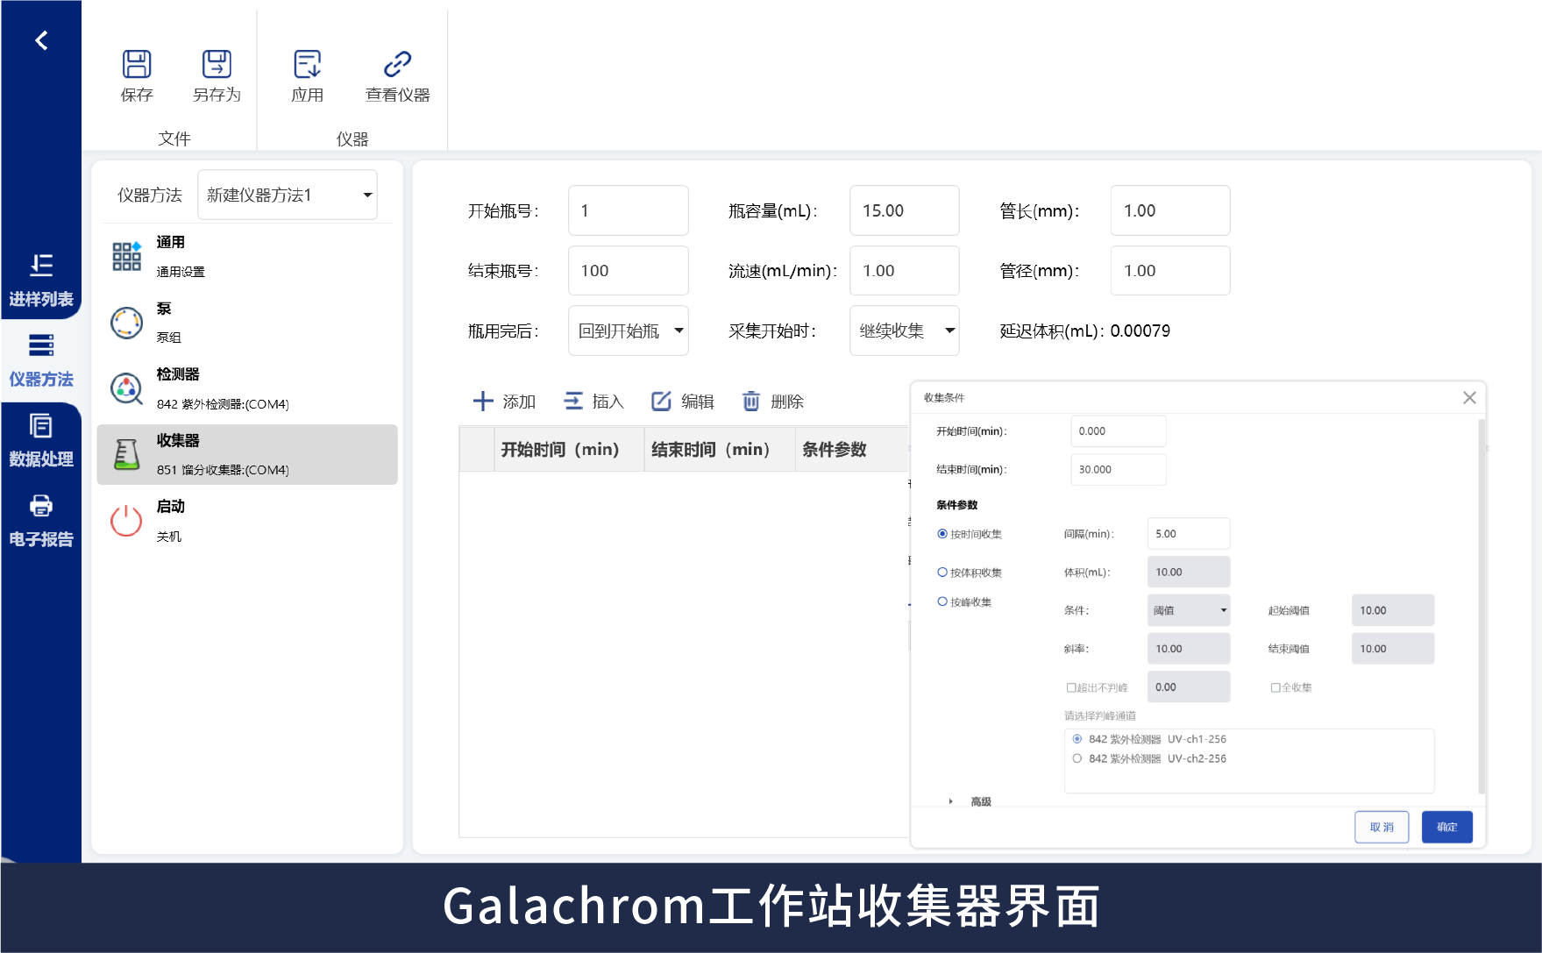Click the 删除 trash icon
The height and width of the screenshot is (953, 1542).
point(751,402)
